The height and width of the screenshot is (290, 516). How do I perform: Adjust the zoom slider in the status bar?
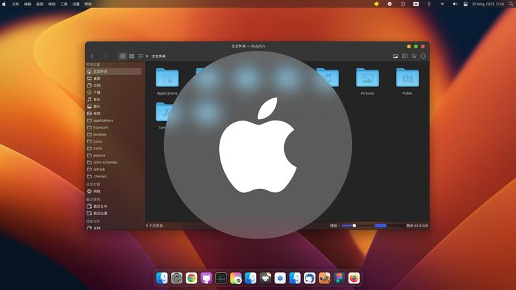pos(354,226)
